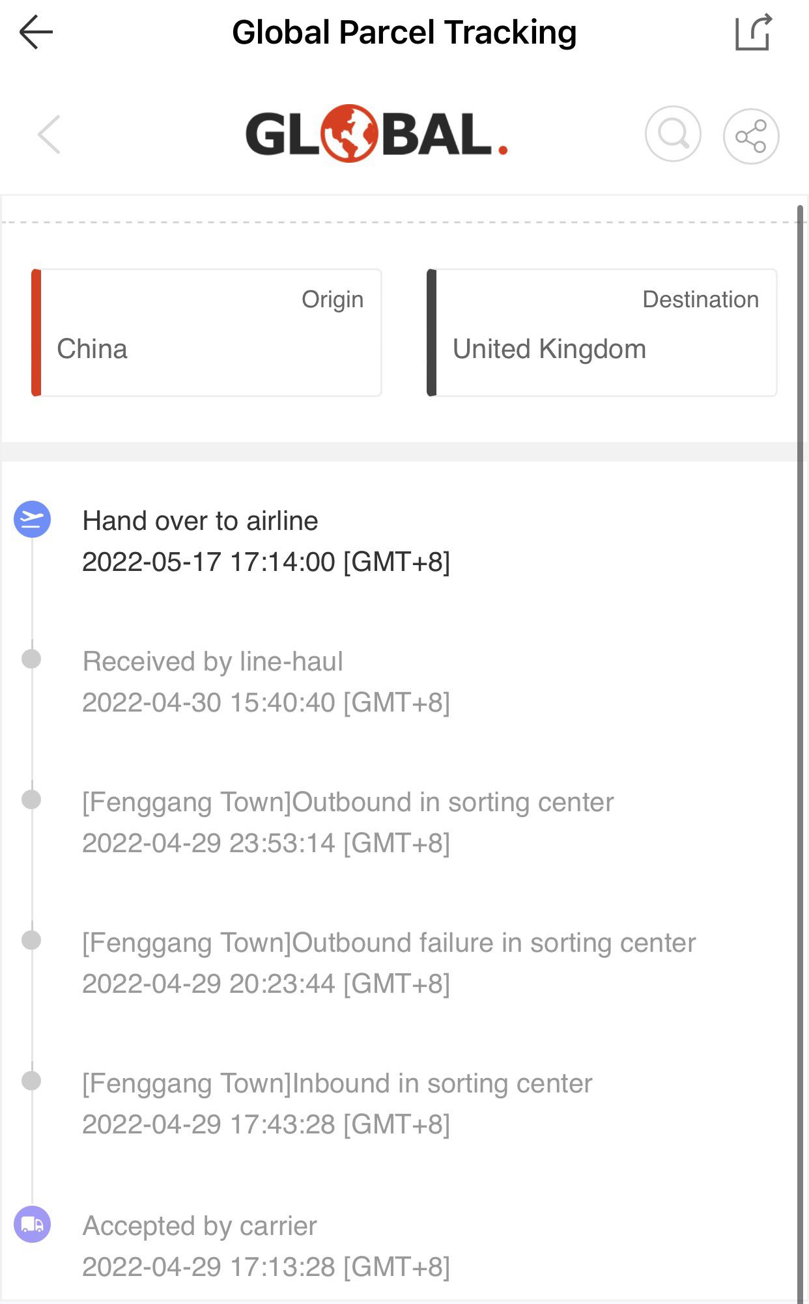The width and height of the screenshot is (809, 1304).
Task: Tap the Global Parcel Tracking title
Action: [x=404, y=33]
